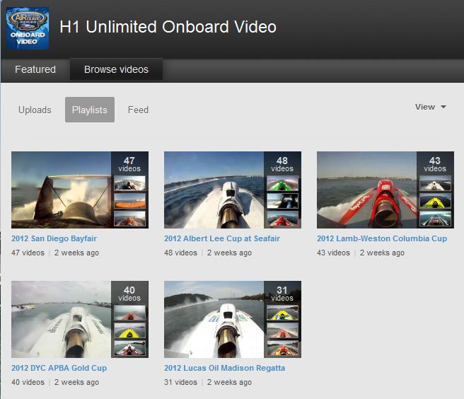Select orange boat mini thumbnail in San Diego Bayfair
Screen dimensions: 464x399
tap(130, 201)
